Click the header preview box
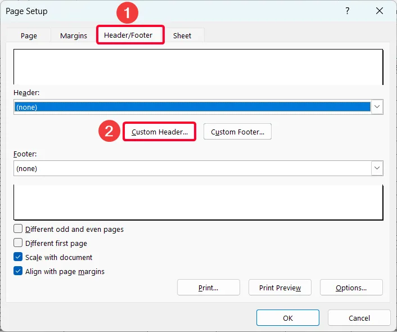397x332 pixels. [x=198, y=67]
